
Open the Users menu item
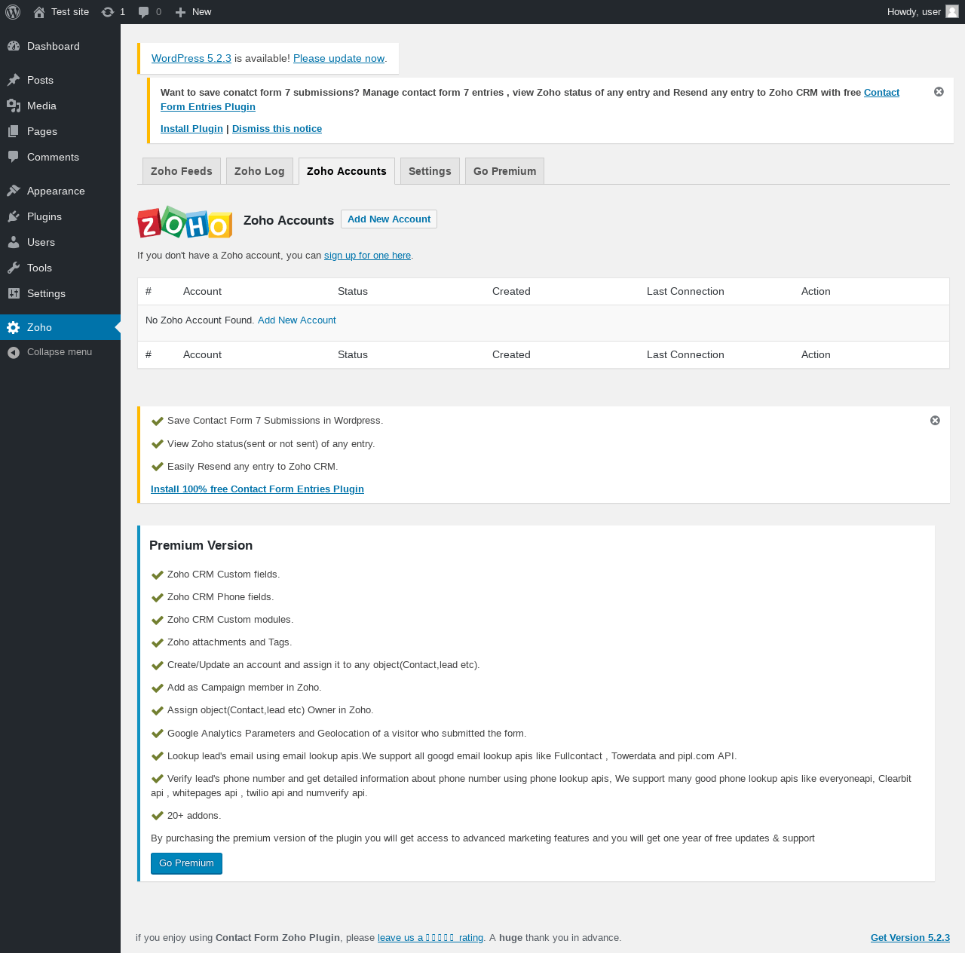point(60,242)
